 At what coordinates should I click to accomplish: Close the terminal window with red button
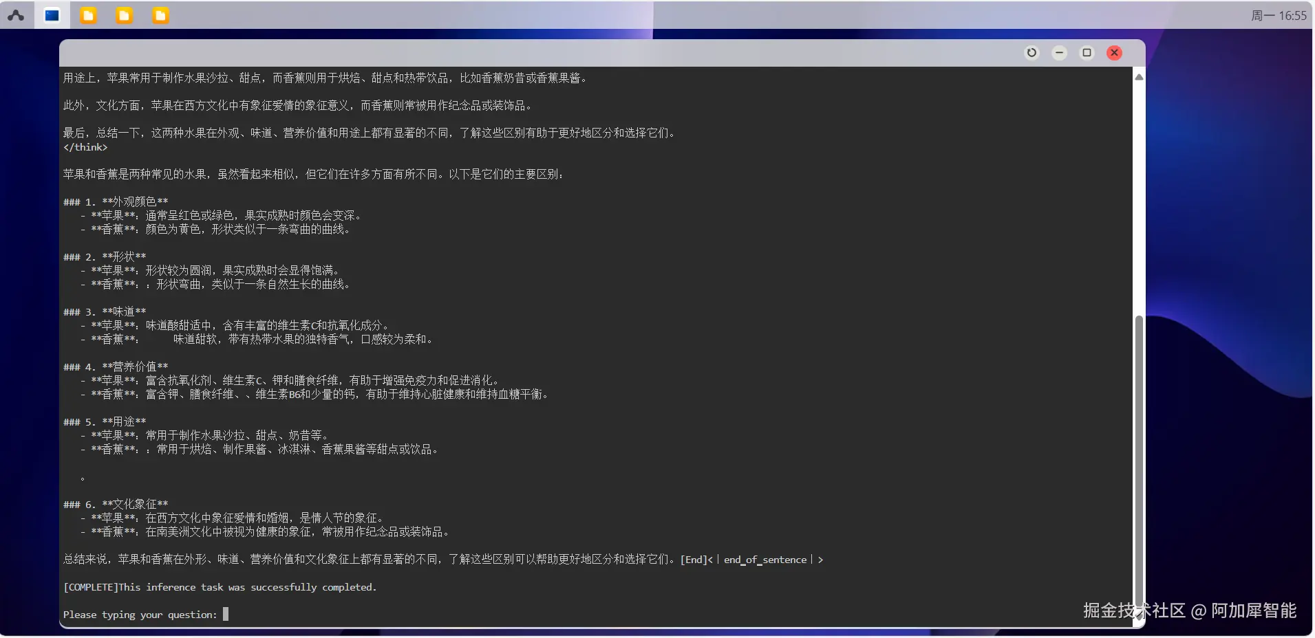pyautogui.click(x=1115, y=53)
